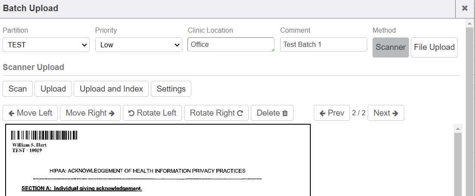The width and height of the screenshot is (475, 196).
Task: Click Move Right arrow button
Action: pyautogui.click(x=90, y=113)
